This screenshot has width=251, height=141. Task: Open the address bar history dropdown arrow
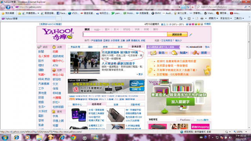[179, 7]
